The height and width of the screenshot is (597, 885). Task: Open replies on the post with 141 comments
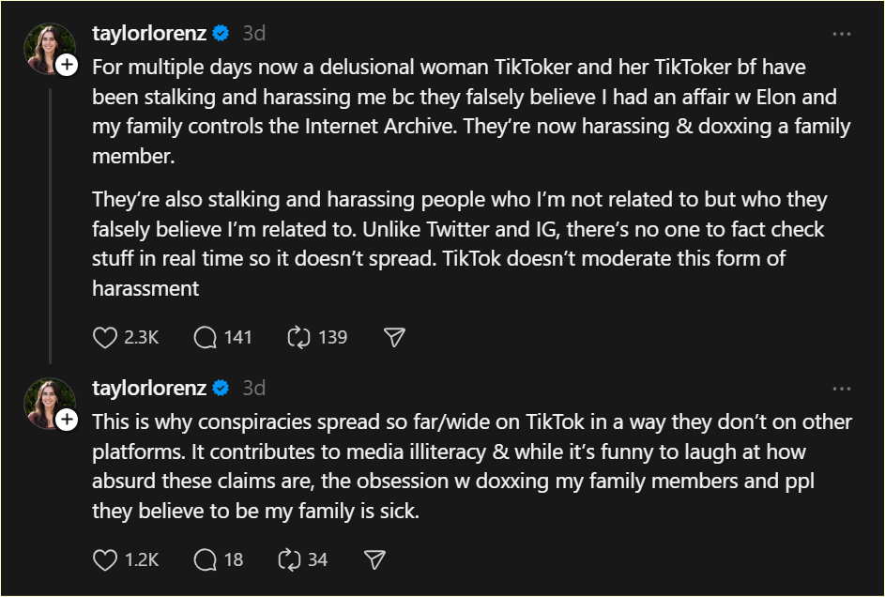(x=206, y=337)
